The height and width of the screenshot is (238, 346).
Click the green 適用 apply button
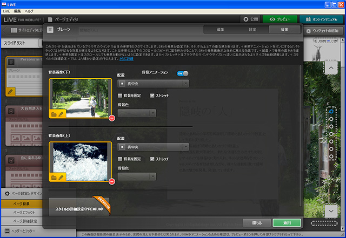[287, 222]
